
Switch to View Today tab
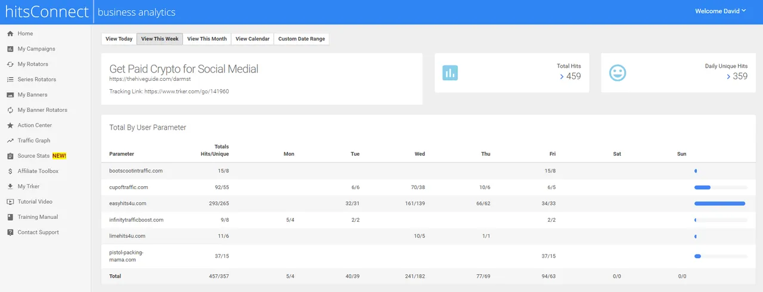point(119,39)
